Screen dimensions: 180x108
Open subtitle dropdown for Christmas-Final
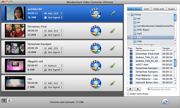[x=53, y=35]
